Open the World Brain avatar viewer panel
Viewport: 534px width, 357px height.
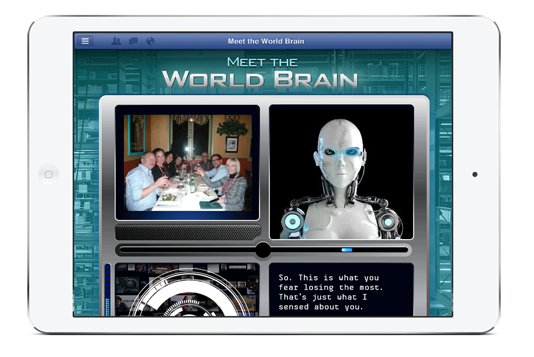click(342, 171)
